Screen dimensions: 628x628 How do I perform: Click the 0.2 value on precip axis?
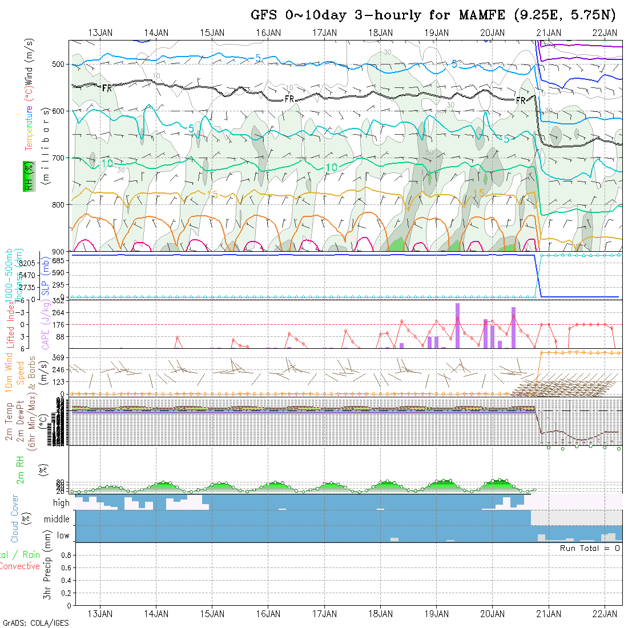(66, 593)
